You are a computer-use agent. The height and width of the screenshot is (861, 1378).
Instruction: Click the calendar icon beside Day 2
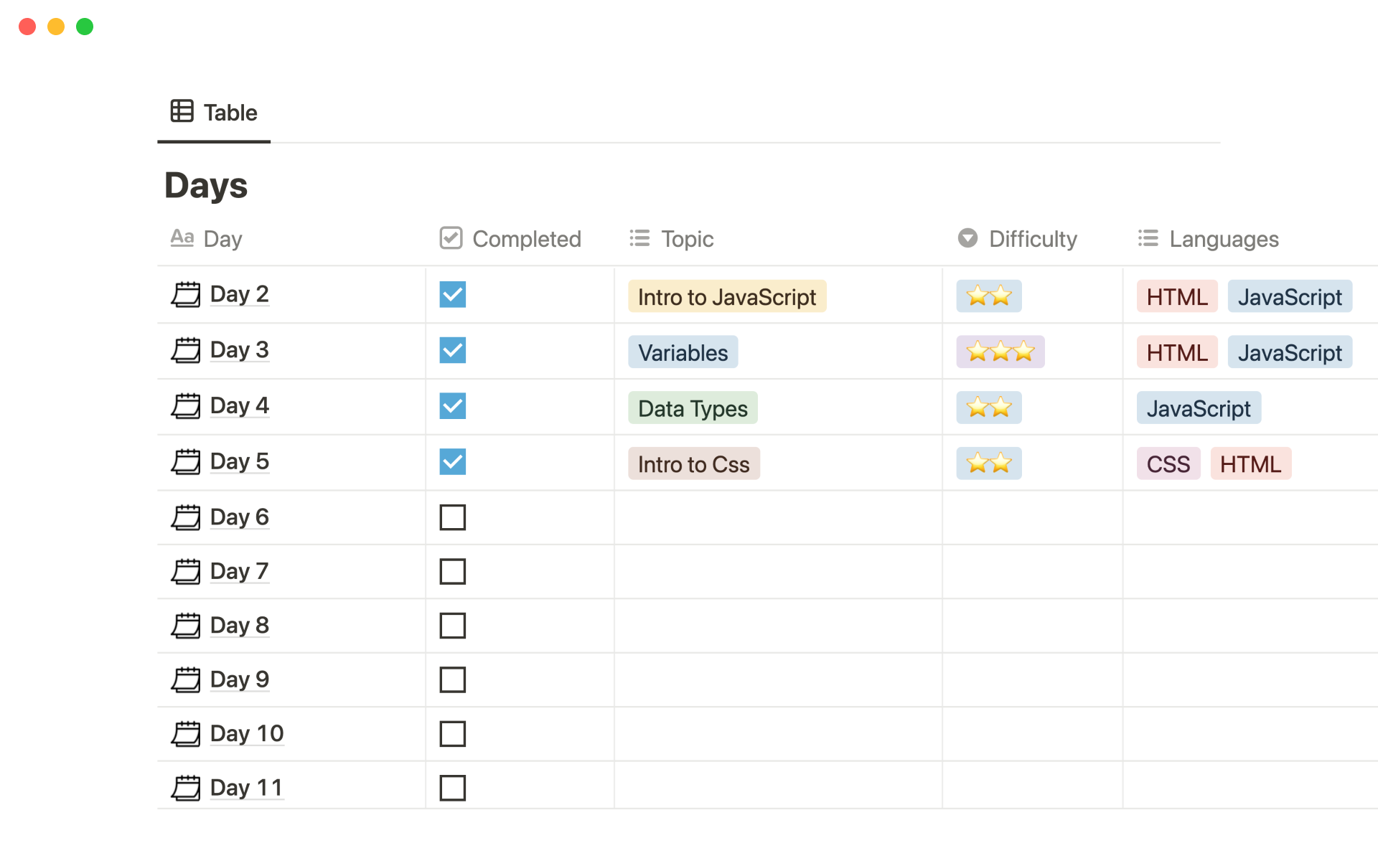(186, 294)
